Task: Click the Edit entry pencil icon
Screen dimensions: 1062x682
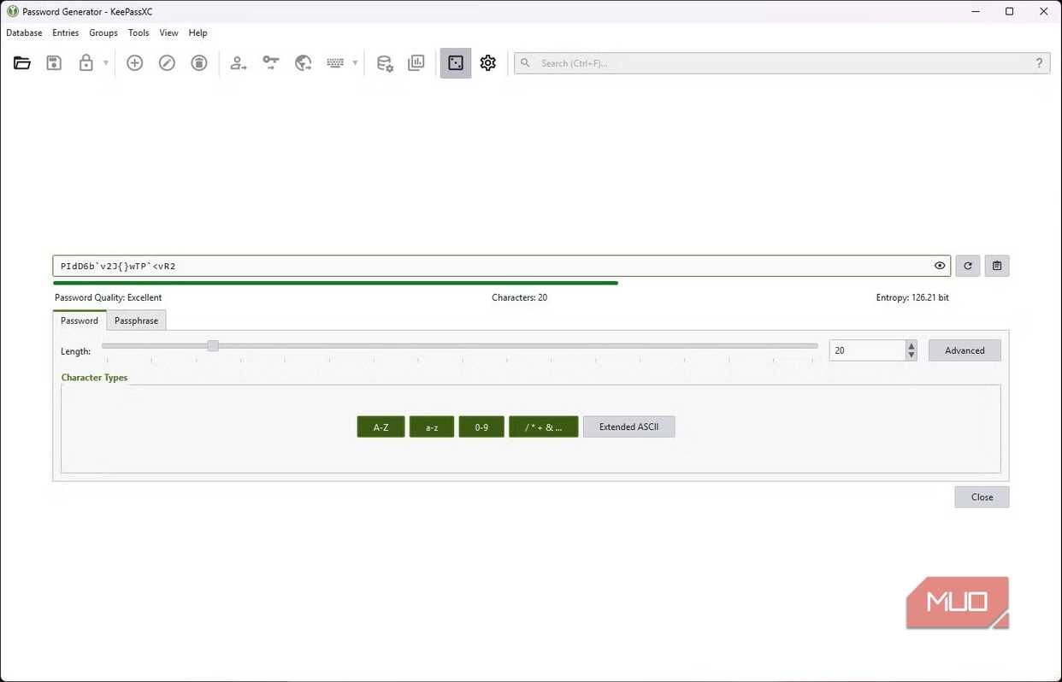Action: (167, 63)
